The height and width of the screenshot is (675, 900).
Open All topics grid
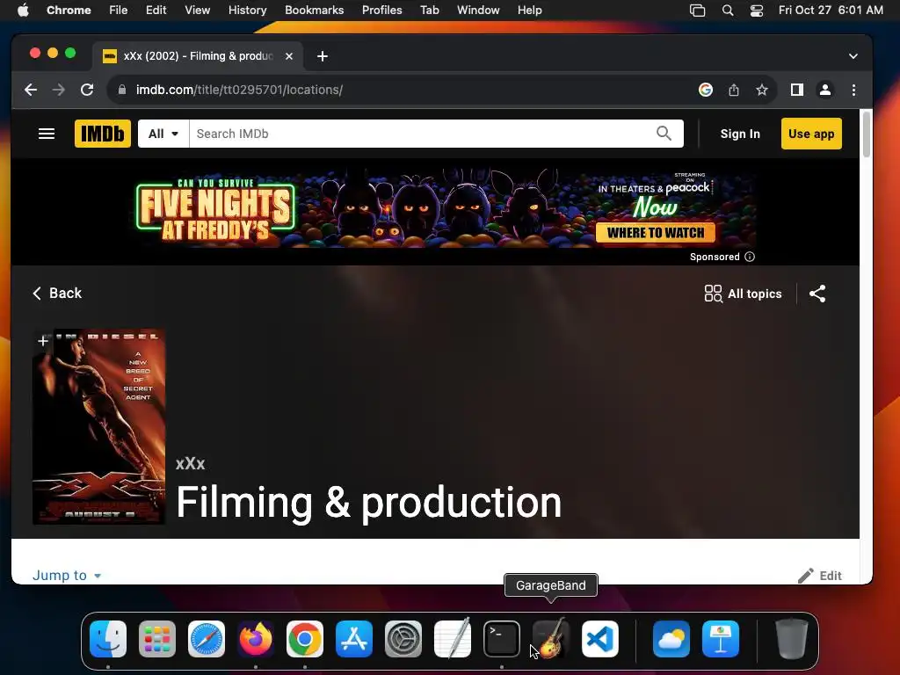coord(744,294)
